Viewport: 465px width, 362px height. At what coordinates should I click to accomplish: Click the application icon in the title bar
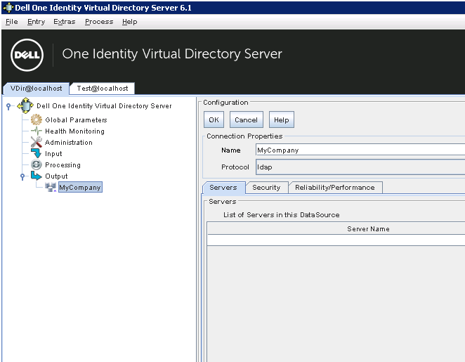(8, 8)
